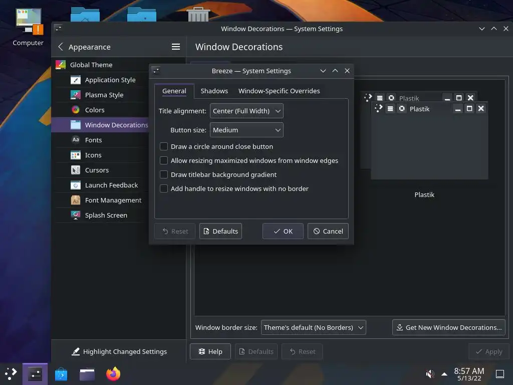
Task: Expand the hidden system tray icons arrow
Action: pyautogui.click(x=444, y=374)
